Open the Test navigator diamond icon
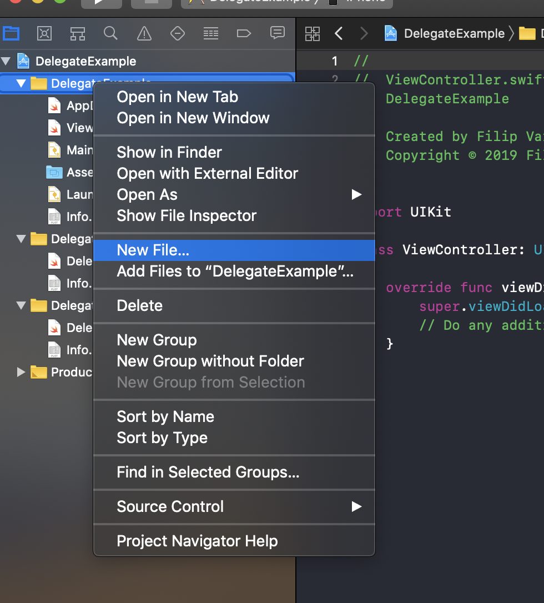544x603 pixels. pyautogui.click(x=177, y=34)
